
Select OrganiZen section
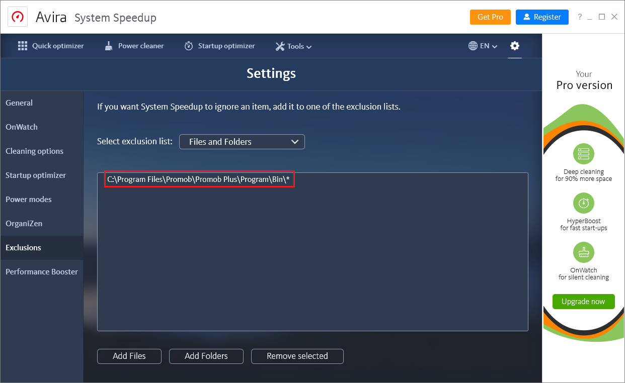click(x=42, y=224)
